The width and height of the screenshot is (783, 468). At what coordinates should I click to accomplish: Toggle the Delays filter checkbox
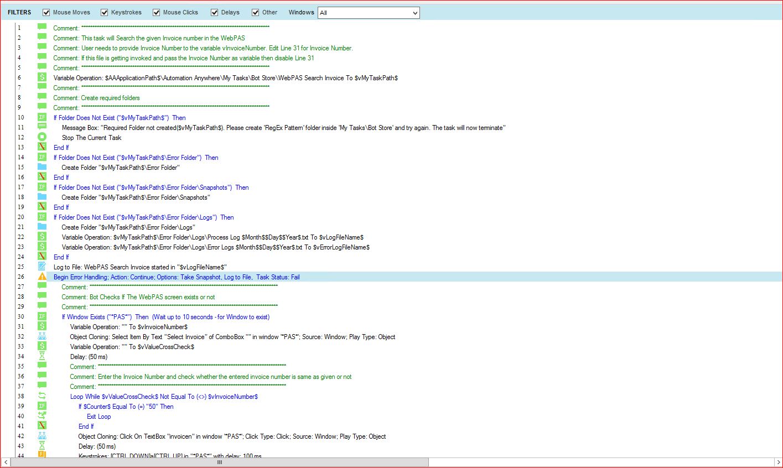pyautogui.click(x=215, y=12)
